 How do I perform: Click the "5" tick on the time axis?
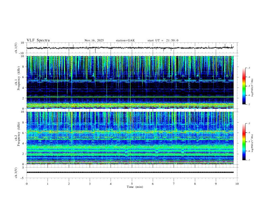click(x=132, y=184)
